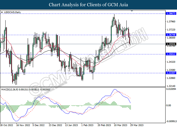This screenshot has width=177, height=127.
Task: Click the 1.35012 support price label
Action: point(171,54)
